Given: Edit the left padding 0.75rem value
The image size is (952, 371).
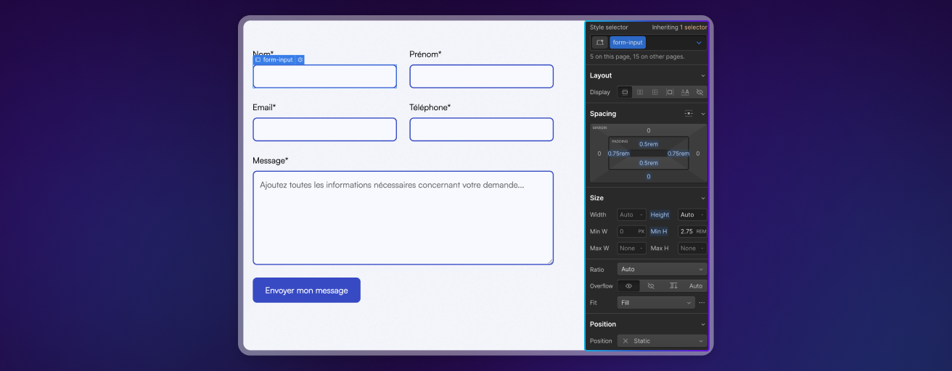Looking at the screenshot, I should tap(618, 154).
